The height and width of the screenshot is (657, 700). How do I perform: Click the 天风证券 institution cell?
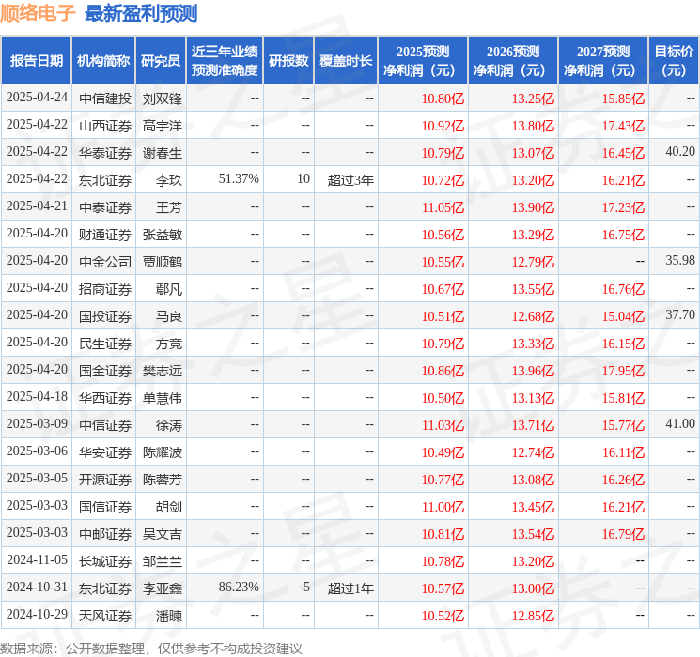coord(105,616)
